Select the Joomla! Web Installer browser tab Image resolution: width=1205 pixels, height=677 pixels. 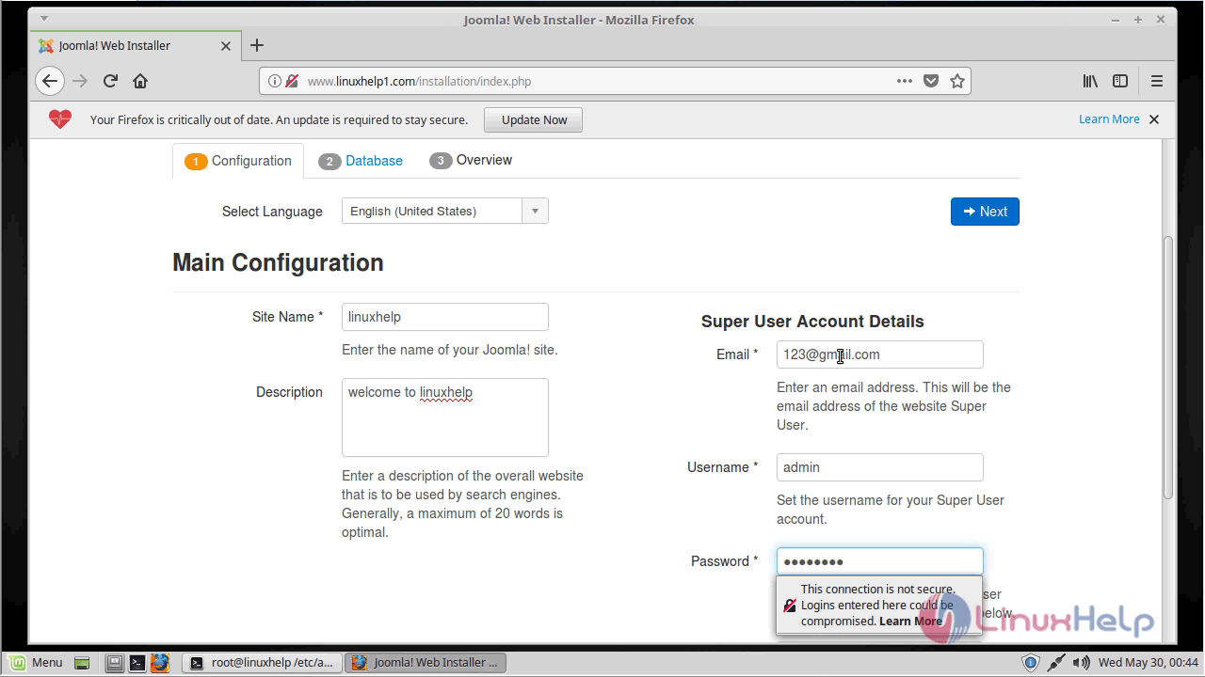[136, 45]
